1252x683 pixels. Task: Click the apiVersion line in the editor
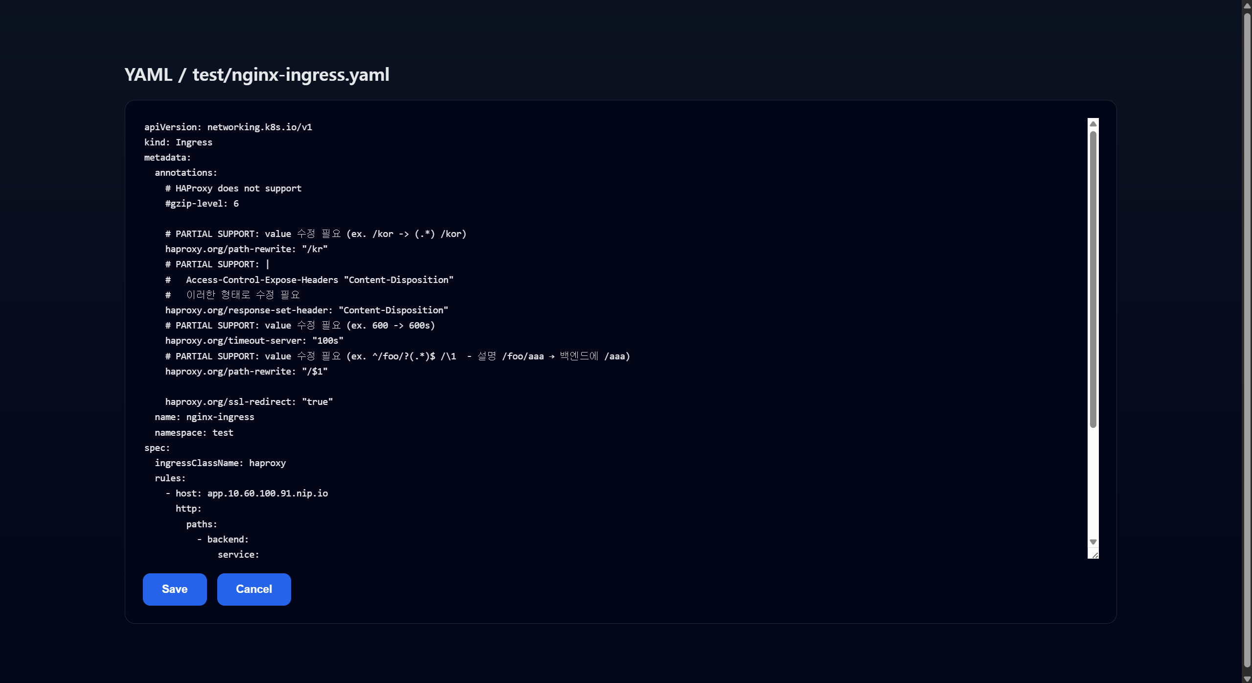tap(228, 127)
